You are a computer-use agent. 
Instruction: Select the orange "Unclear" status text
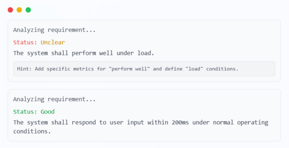pos(53,42)
